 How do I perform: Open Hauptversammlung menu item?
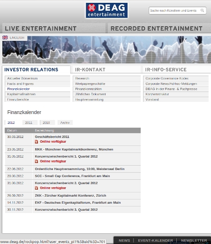106,99
